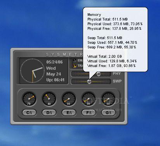Click the E:\ drive usage gauge
Screen dimensions: 160x146
pos(69,99)
